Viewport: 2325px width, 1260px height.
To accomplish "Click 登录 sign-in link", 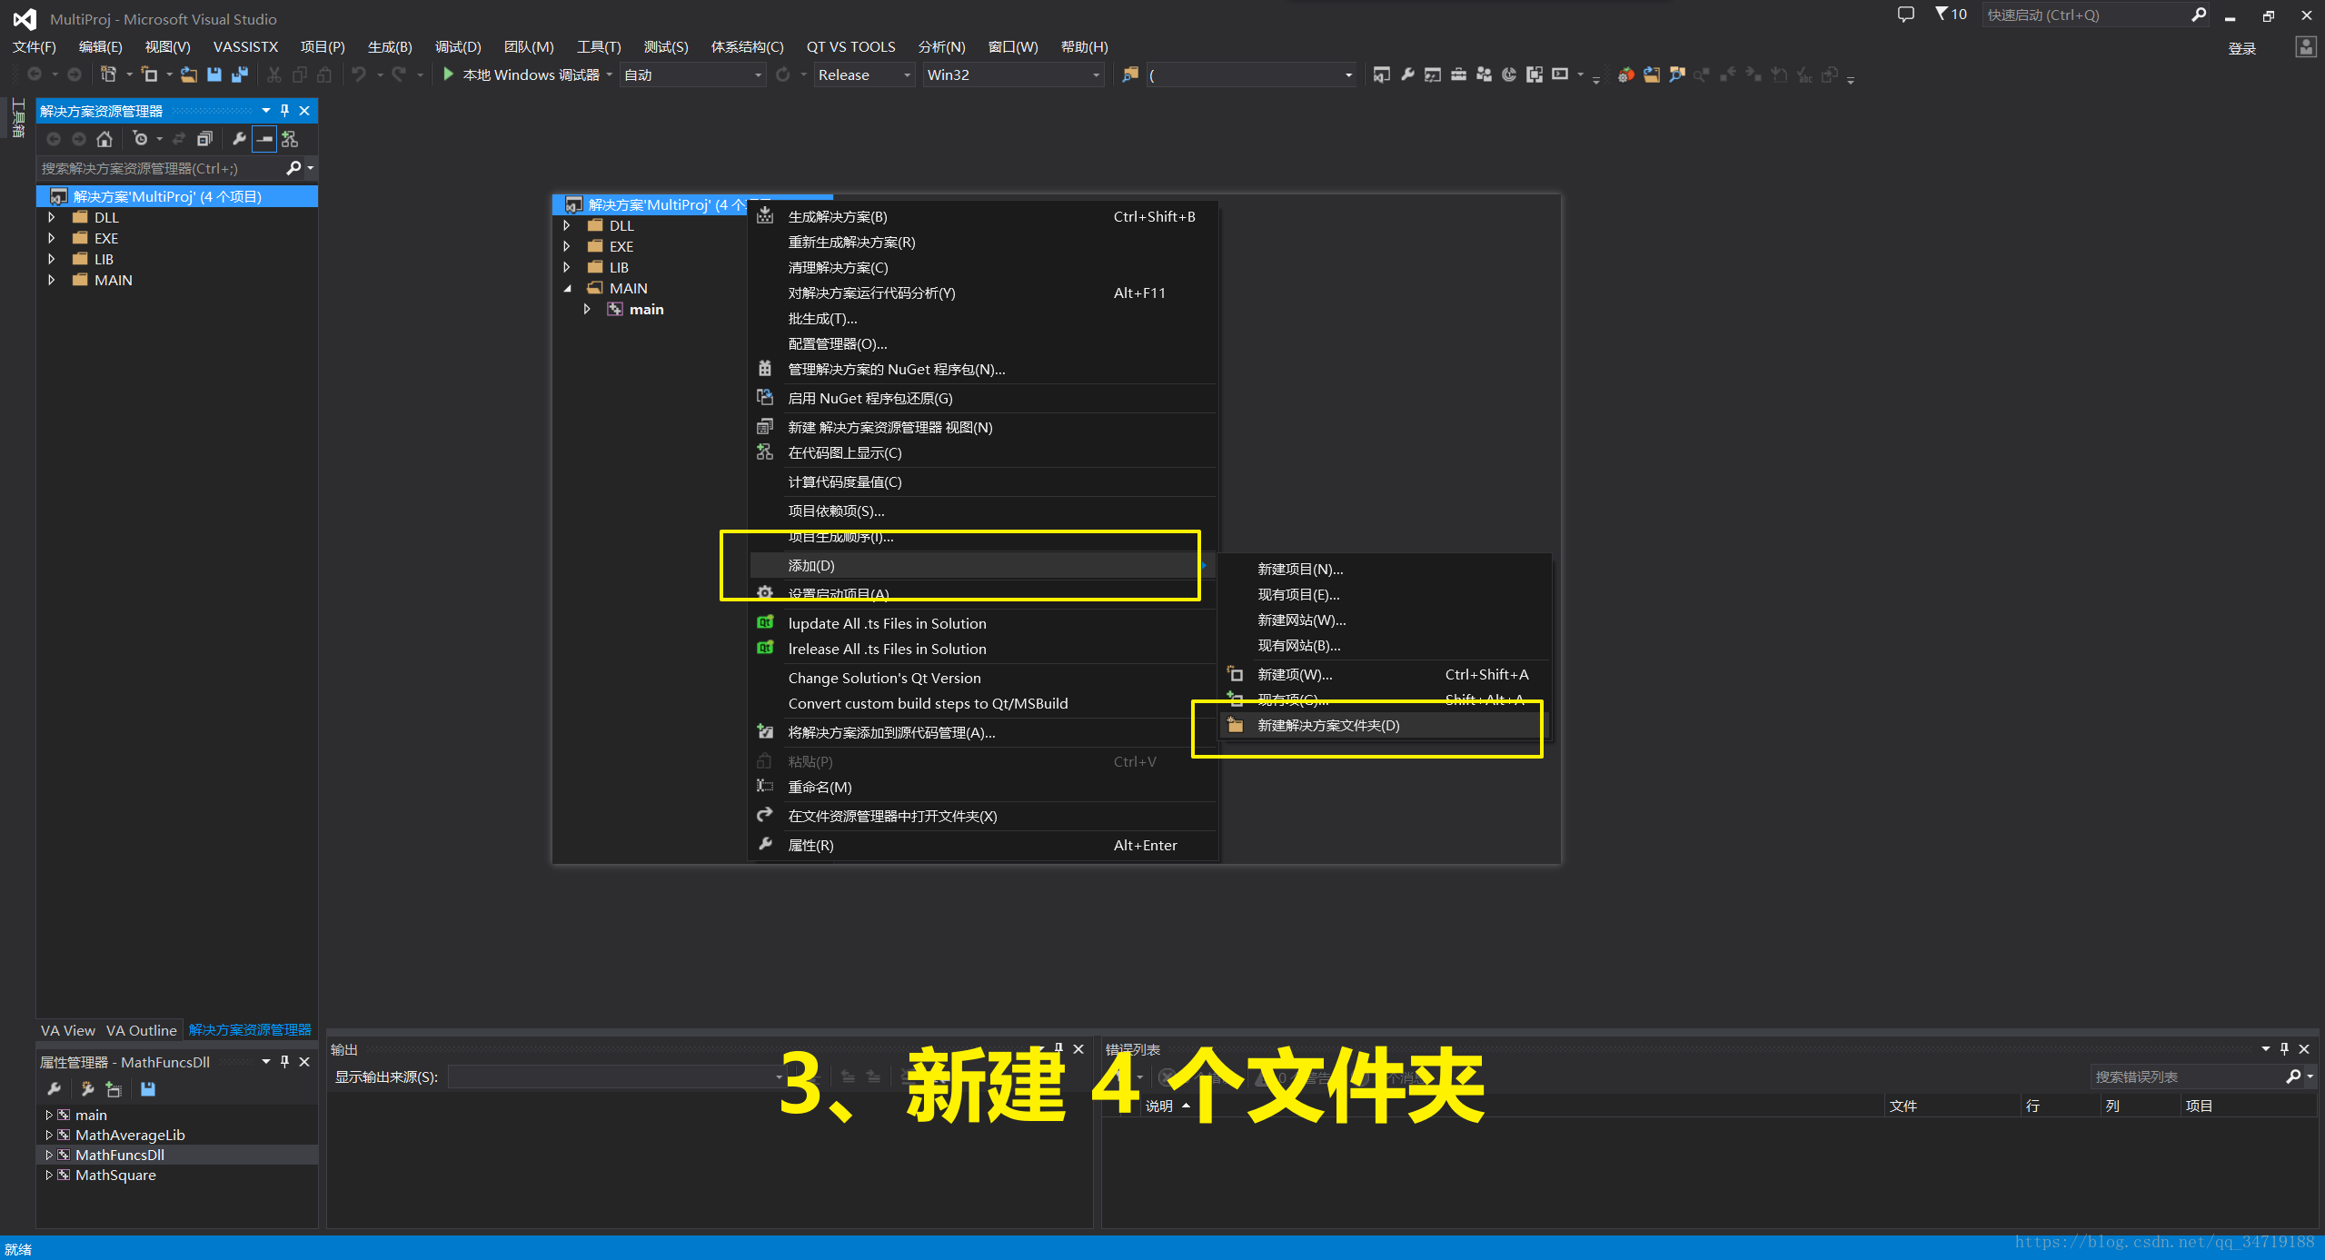I will tap(2241, 48).
